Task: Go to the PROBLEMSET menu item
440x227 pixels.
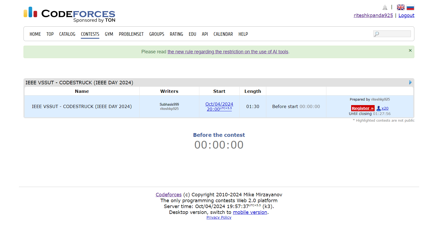Action: [x=131, y=34]
